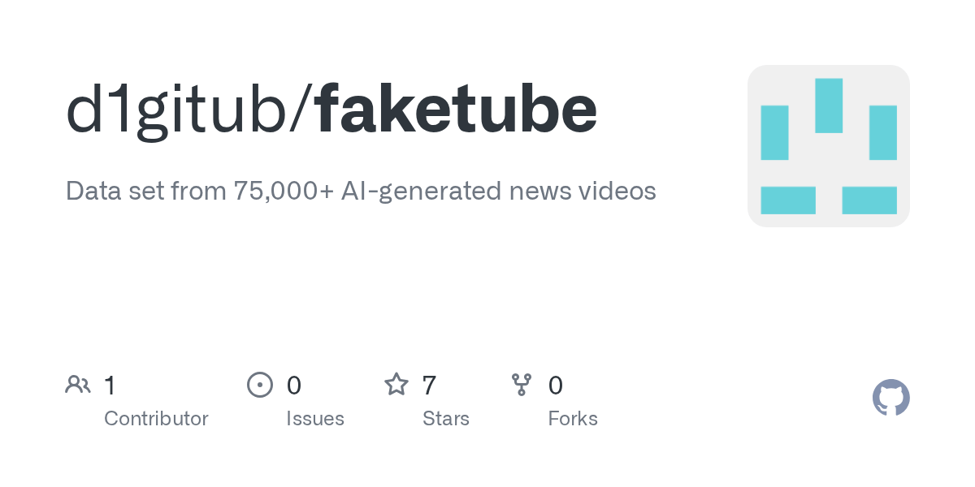
Task: Click the data set description text
Action: pyautogui.click(x=361, y=191)
